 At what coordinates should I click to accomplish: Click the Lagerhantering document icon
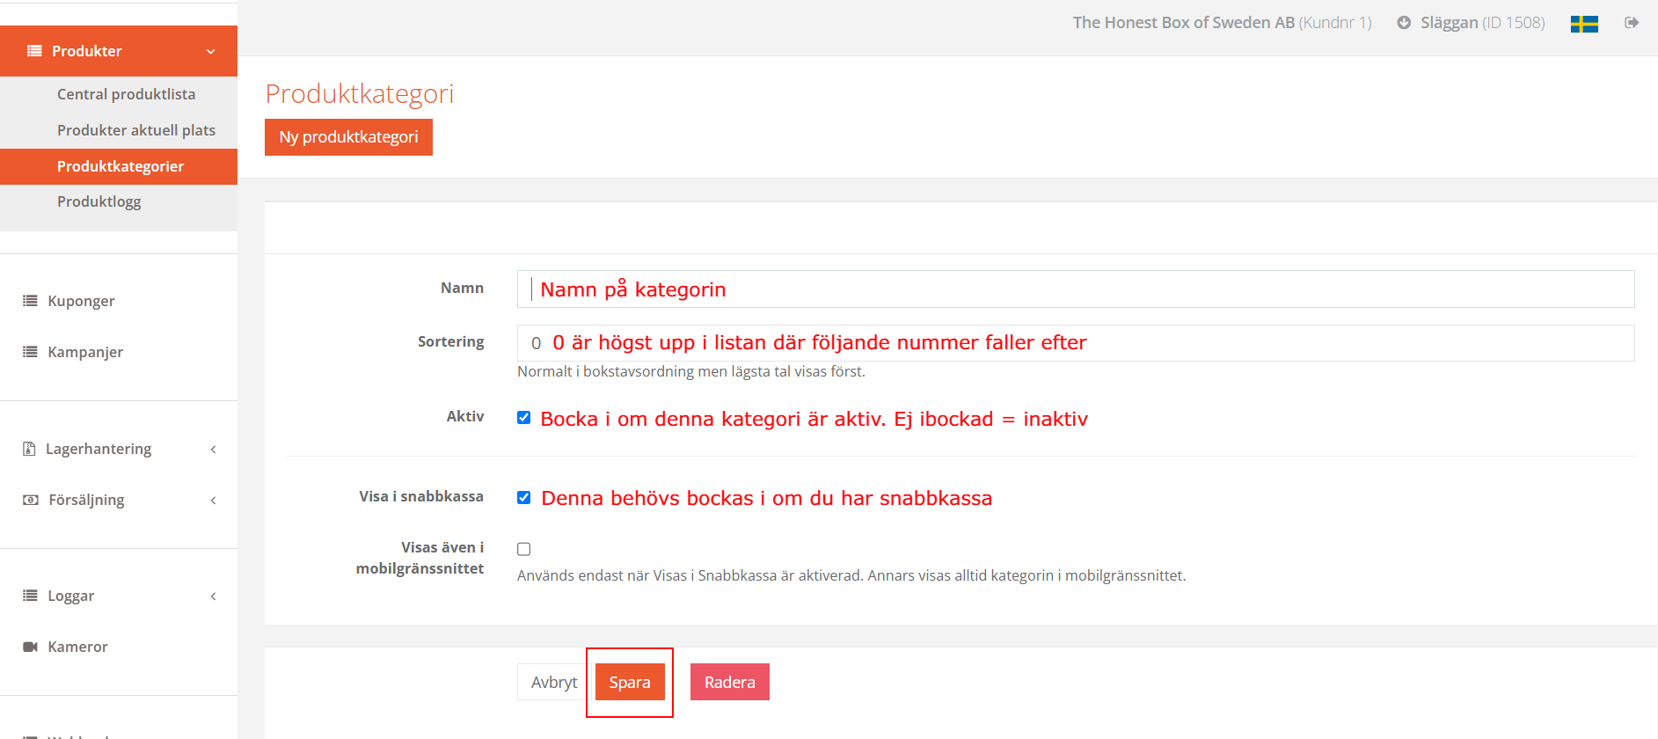point(29,449)
